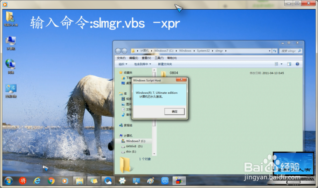Click the media player icon in title bar

coord(5,4)
